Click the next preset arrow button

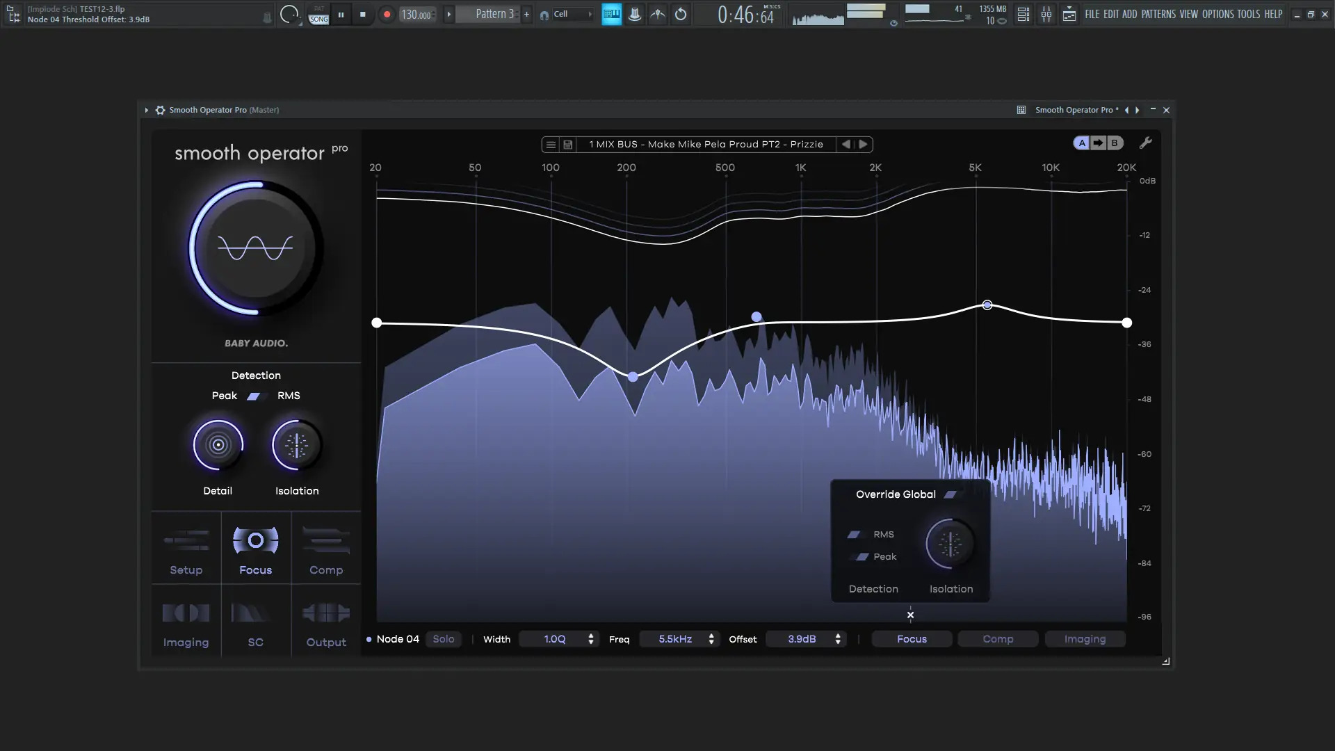tap(863, 145)
